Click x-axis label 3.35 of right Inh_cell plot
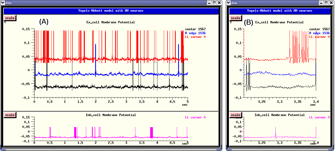This screenshot has width=335, height=151. tap(298, 143)
